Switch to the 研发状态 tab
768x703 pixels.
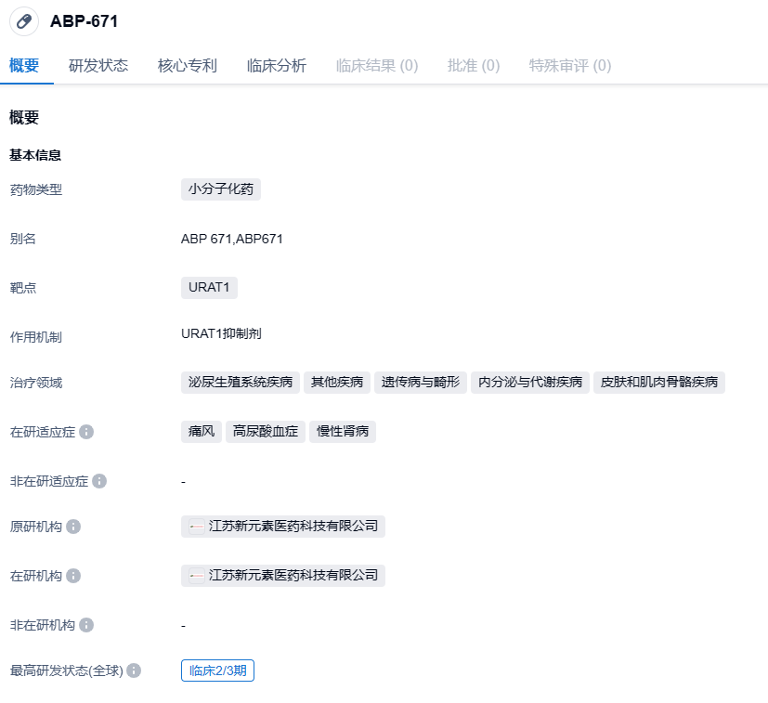(98, 66)
